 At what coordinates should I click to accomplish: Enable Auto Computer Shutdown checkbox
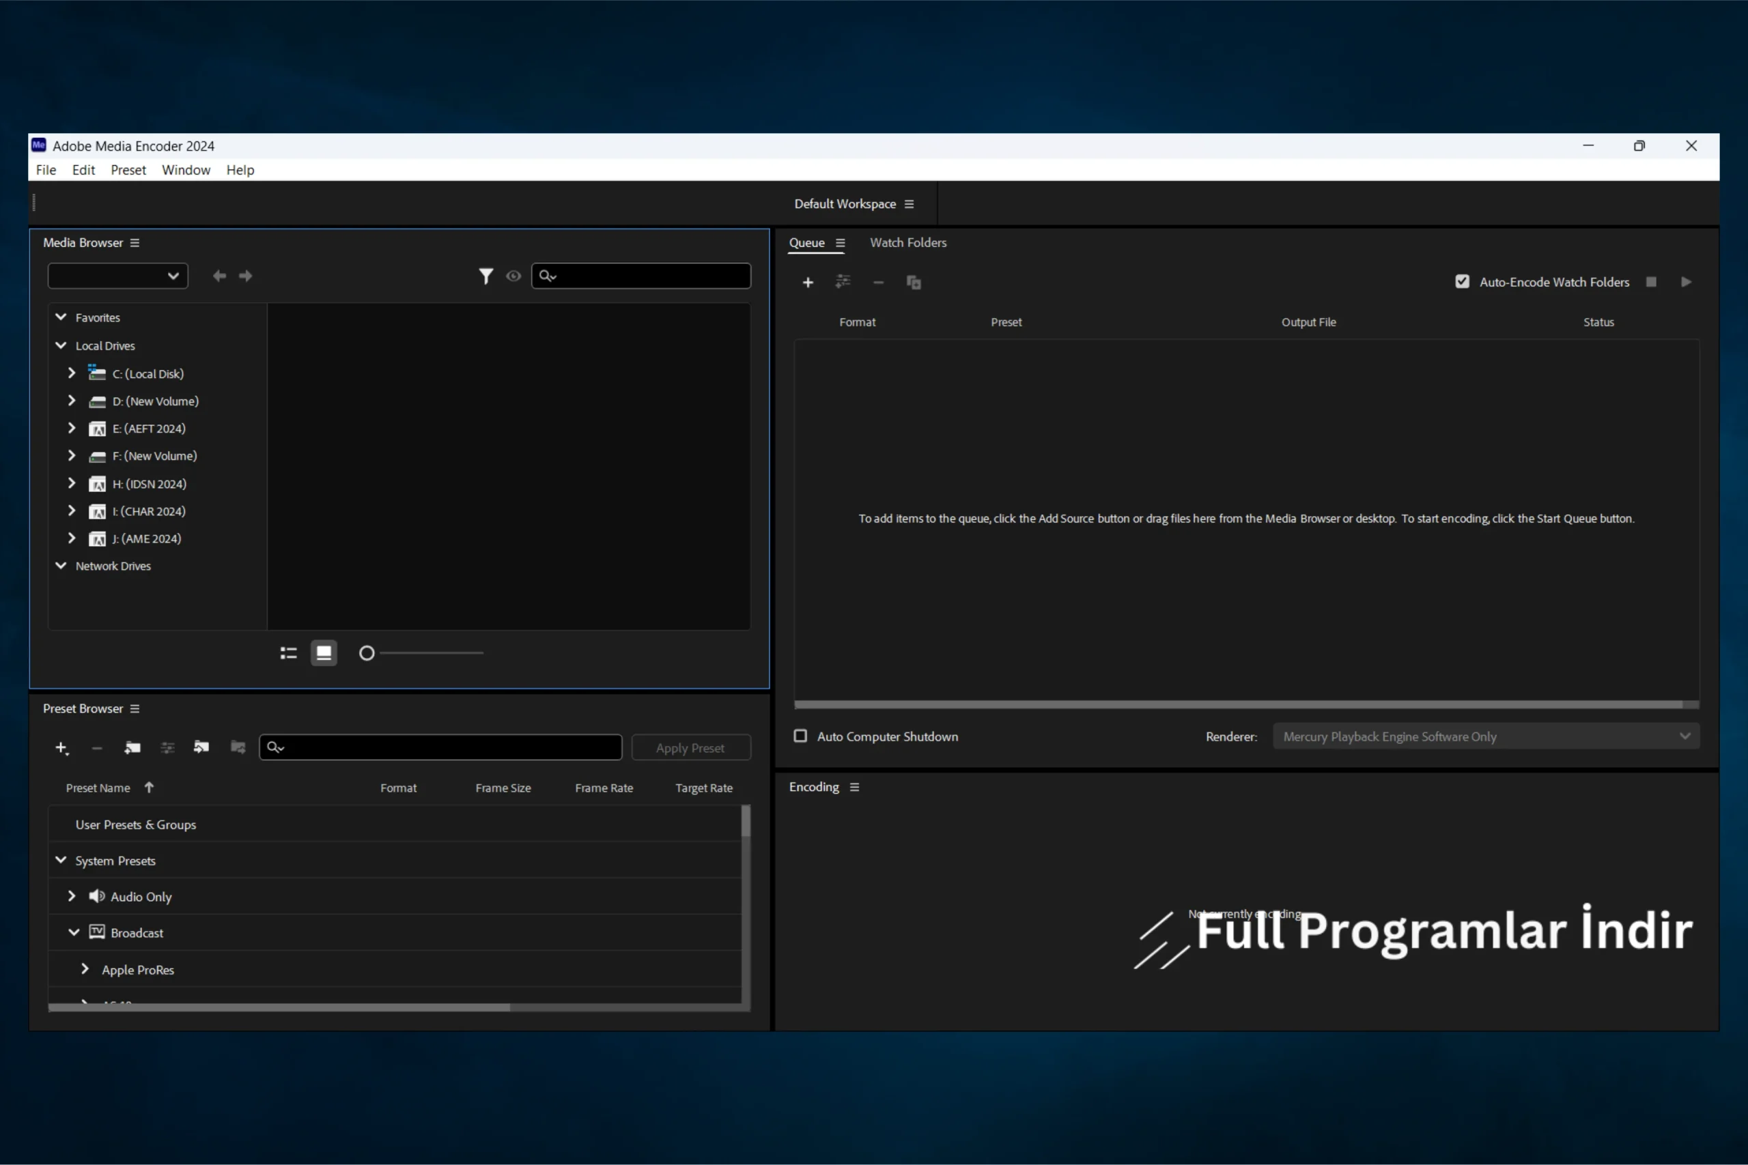[x=800, y=736]
